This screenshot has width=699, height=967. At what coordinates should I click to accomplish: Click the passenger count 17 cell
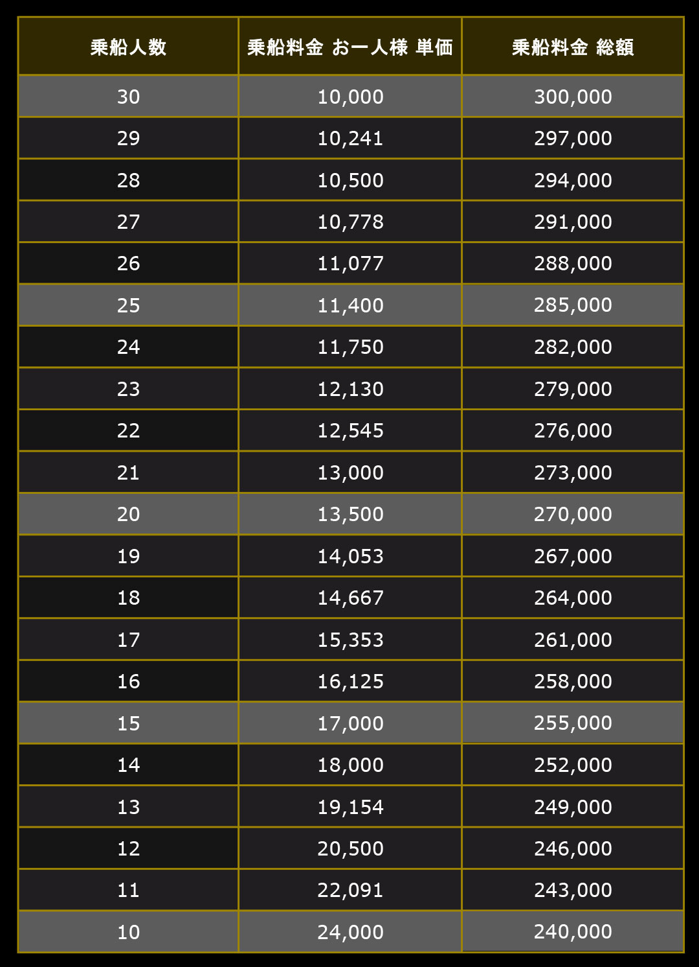tap(128, 640)
